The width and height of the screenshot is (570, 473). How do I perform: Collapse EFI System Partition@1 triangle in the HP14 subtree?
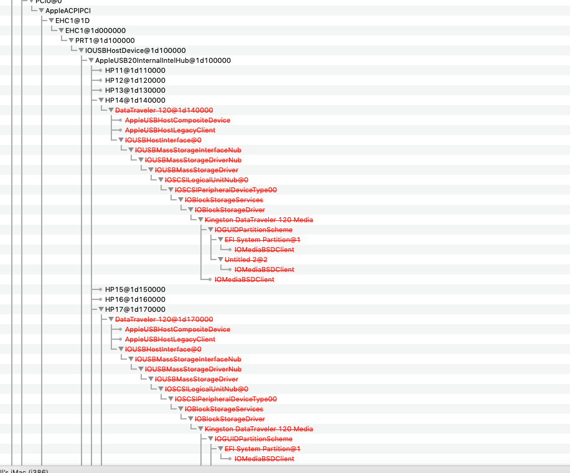coord(221,240)
